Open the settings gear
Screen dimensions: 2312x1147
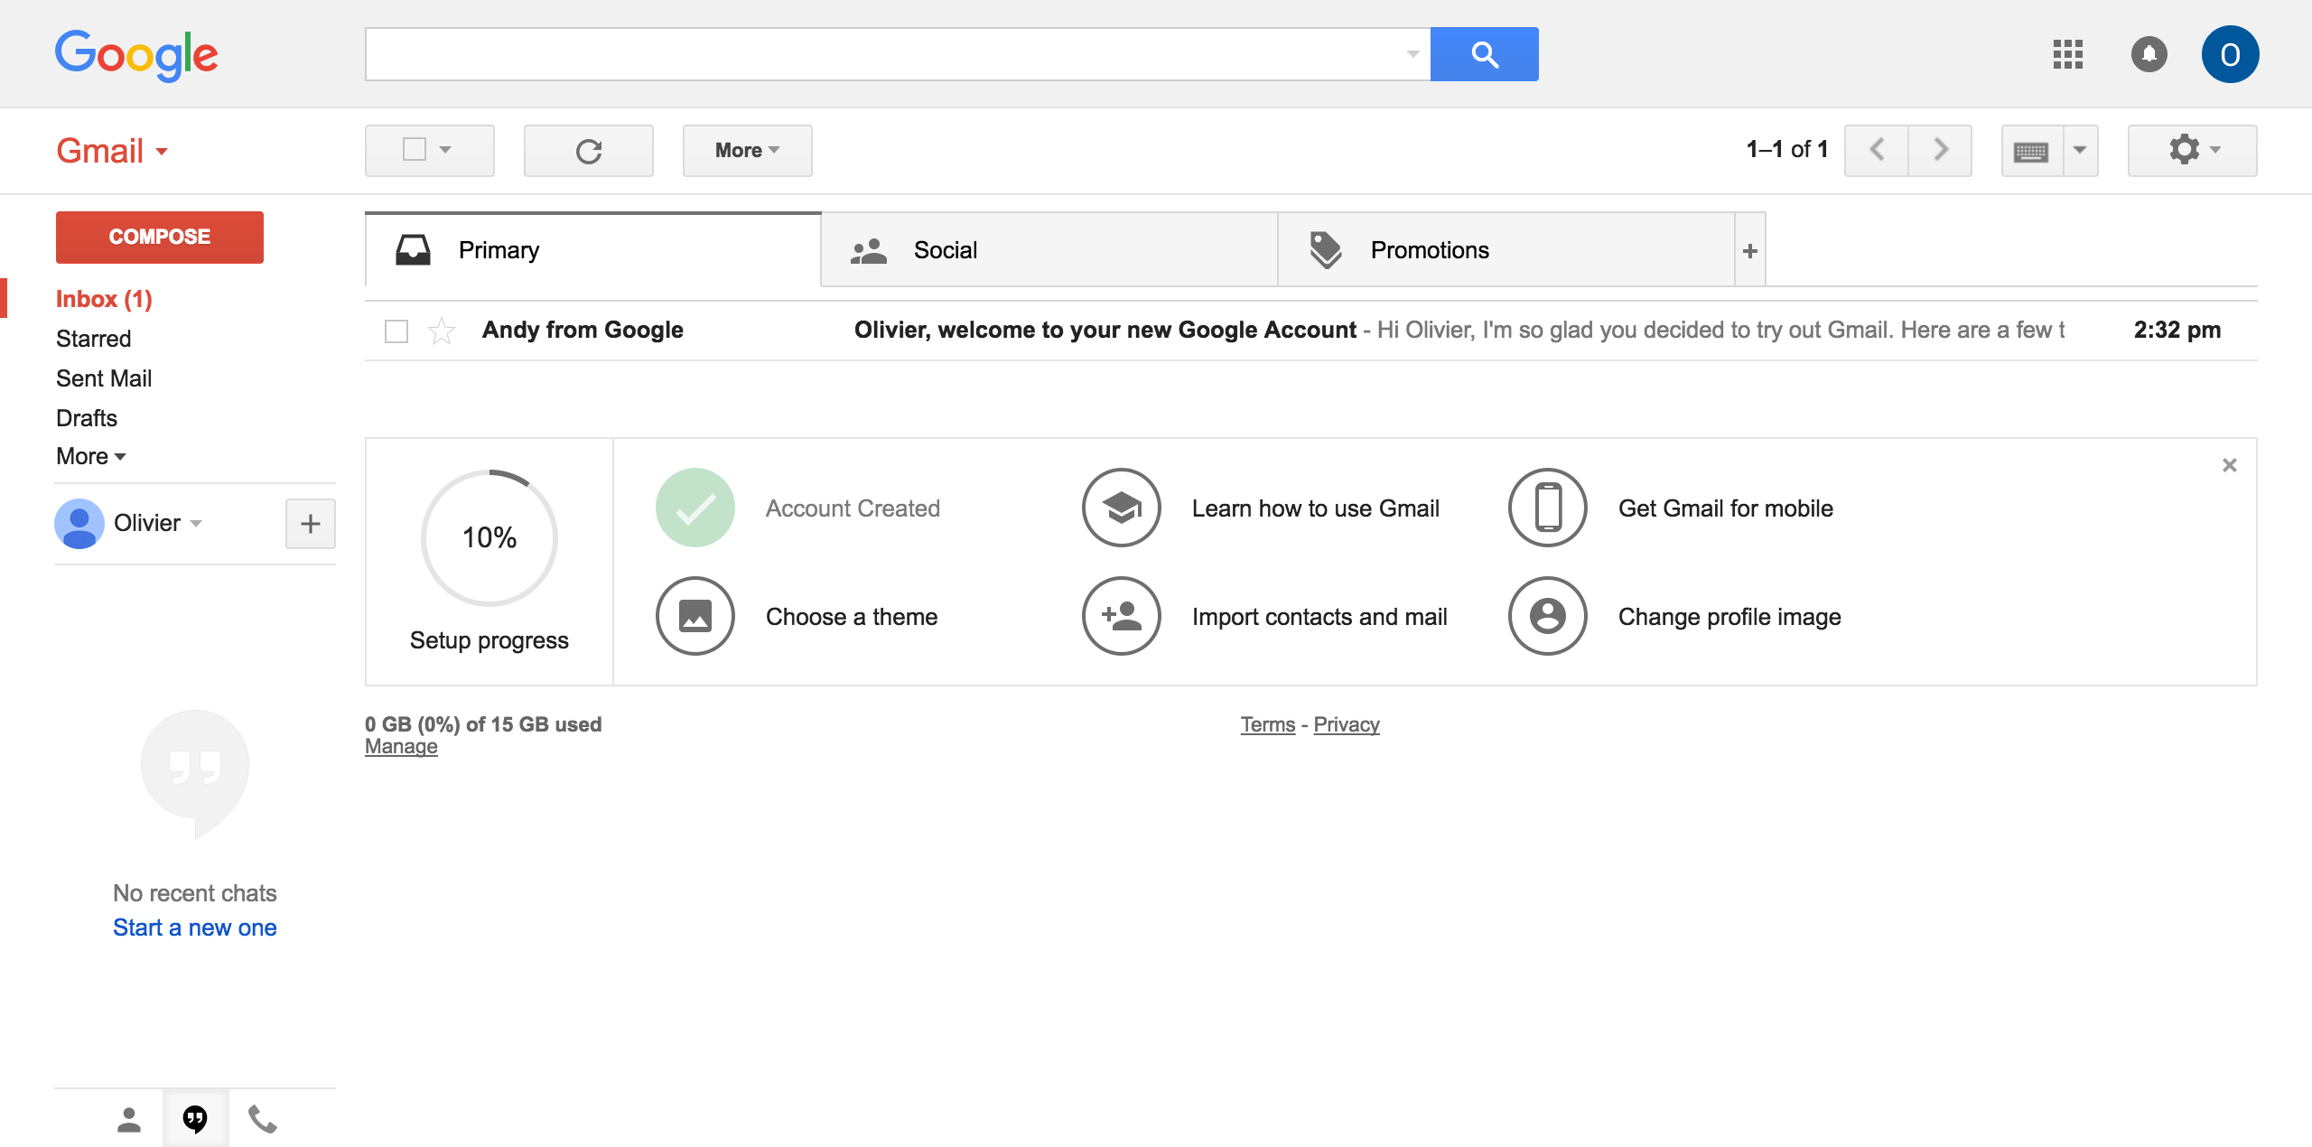(2186, 150)
